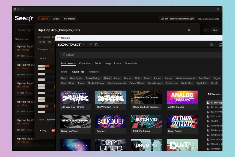Toggle the Soundscapes tag
Image resolution: width=235 pixels, height=157 pixels.
click(x=155, y=83)
